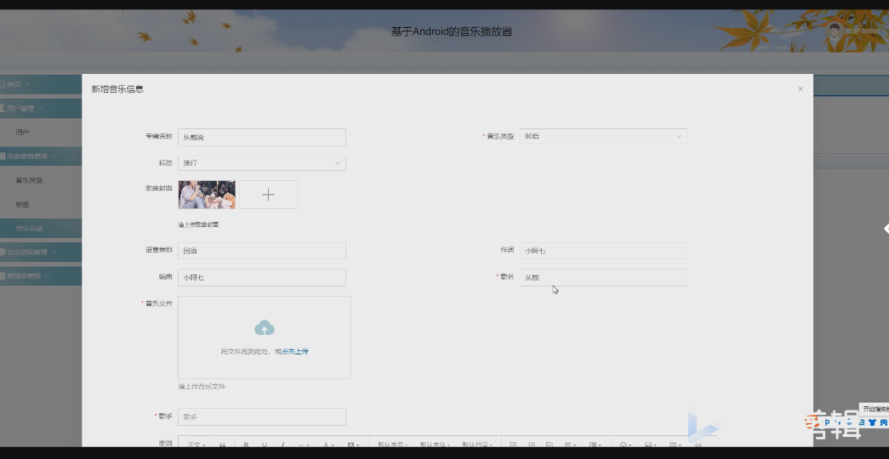Open 用户 in the sidebar
This screenshot has width=889, height=459.
click(23, 132)
